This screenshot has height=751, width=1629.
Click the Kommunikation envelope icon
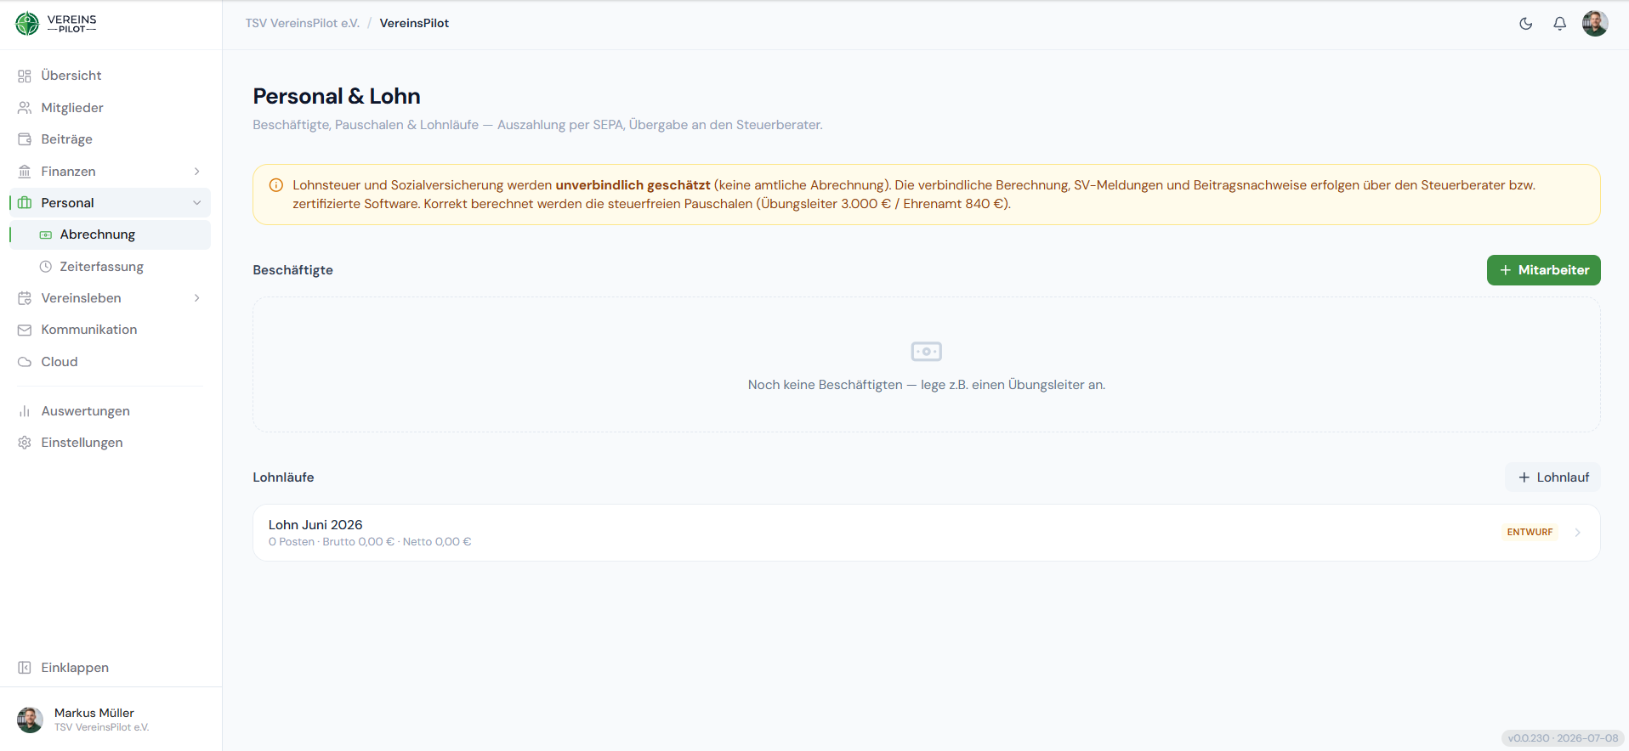click(25, 330)
